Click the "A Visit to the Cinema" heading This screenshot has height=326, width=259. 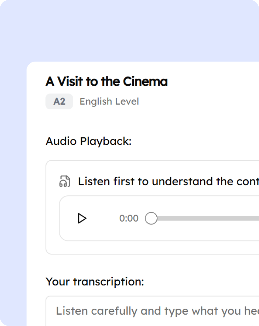click(x=107, y=81)
